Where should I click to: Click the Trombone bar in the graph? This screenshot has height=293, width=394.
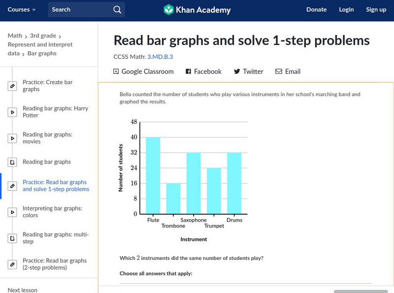pos(173,198)
